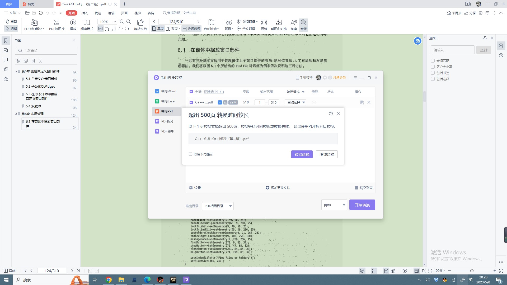Click 清空列表 trash icon
Viewport: 507px width, 285px height.
pos(364,188)
